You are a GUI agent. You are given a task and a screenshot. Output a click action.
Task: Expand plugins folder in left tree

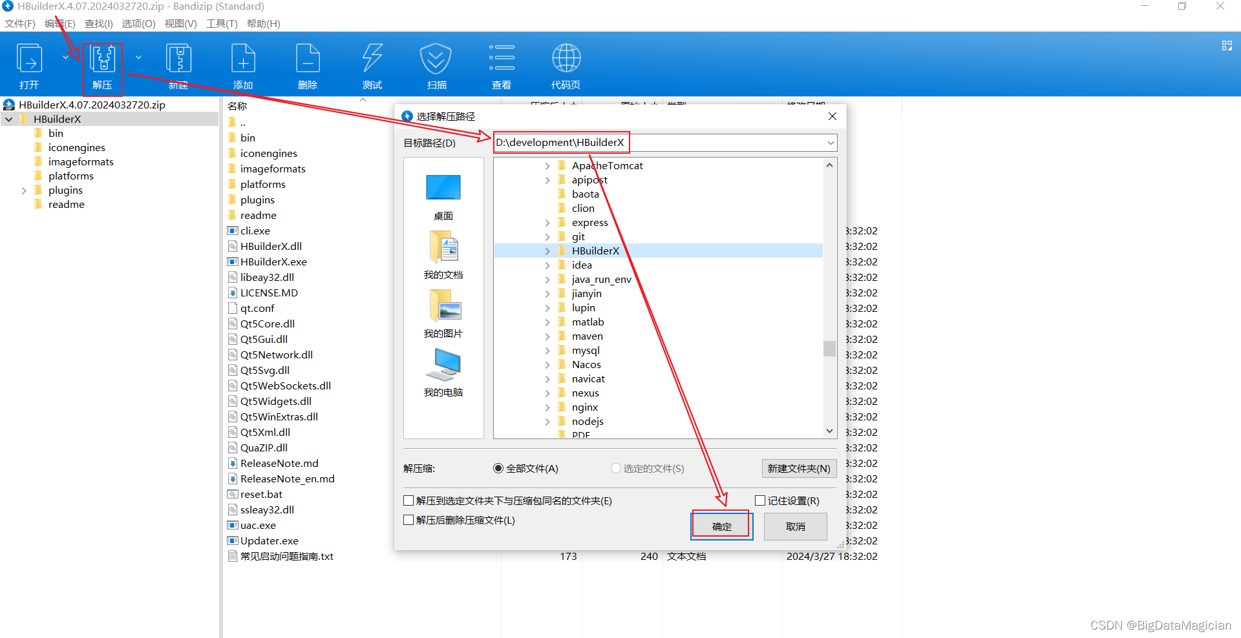(24, 190)
